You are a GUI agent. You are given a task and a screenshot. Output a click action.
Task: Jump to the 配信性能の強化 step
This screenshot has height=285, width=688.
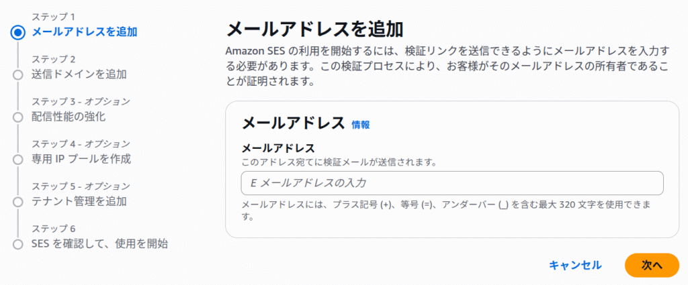tap(68, 116)
